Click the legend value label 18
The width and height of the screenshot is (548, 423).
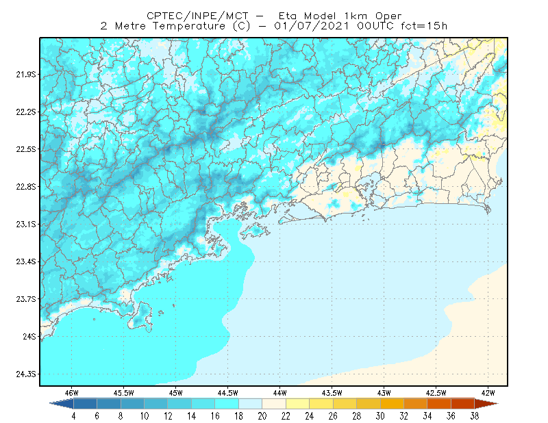tap(238, 416)
